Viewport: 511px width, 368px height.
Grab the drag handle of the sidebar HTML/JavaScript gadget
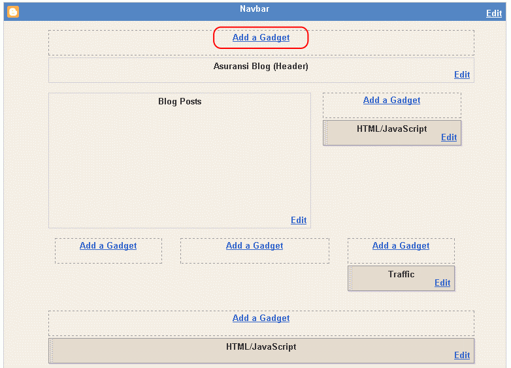325,132
